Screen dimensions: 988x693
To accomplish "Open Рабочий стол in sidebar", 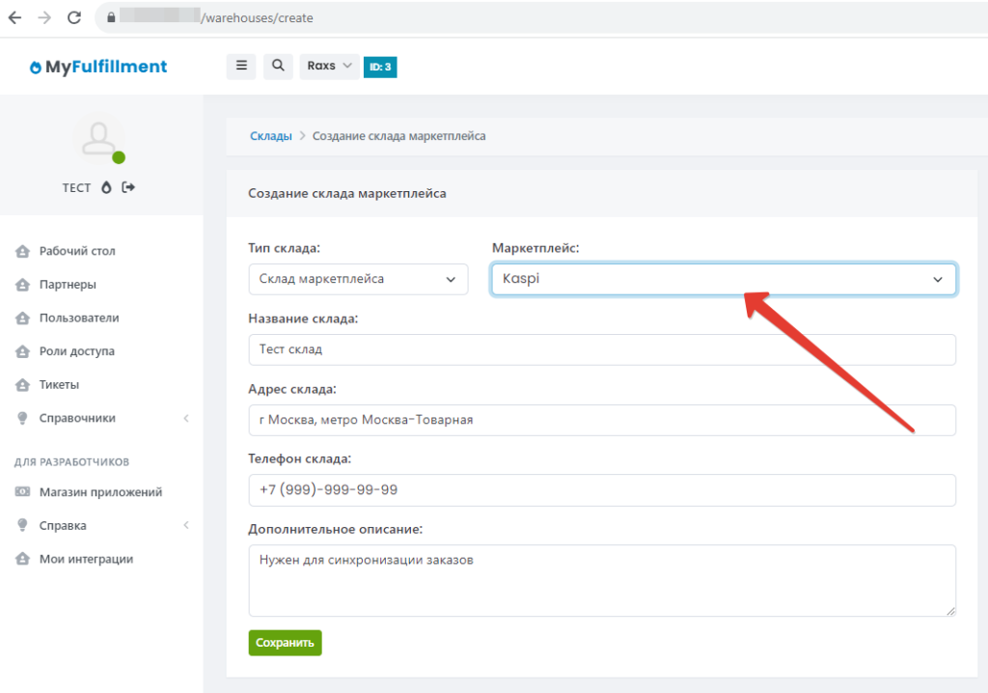I will pyautogui.click(x=77, y=251).
